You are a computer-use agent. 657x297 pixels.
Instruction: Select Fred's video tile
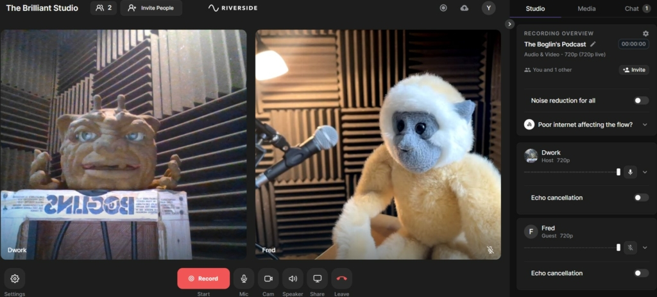pyautogui.click(x=378, y=144)
